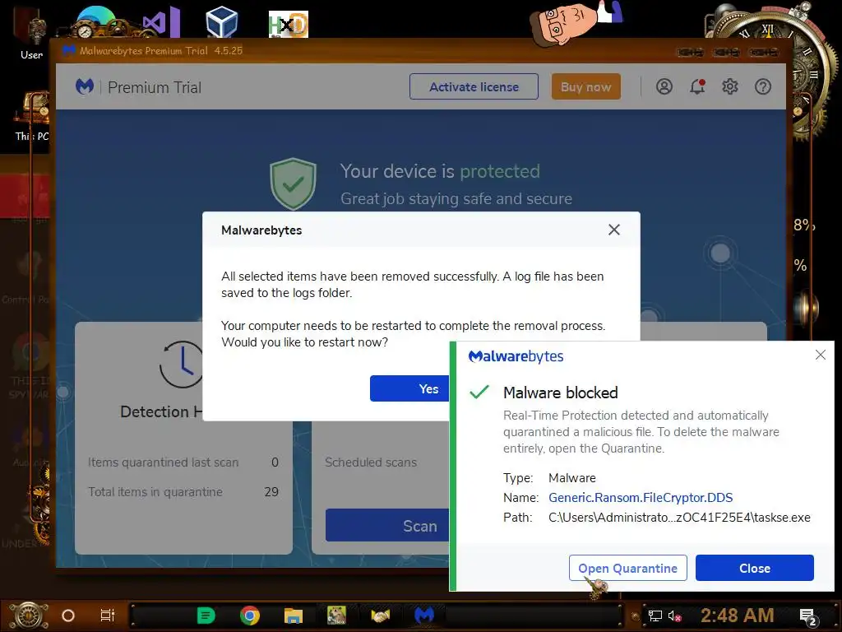Image resolution: width=842 pixels, height=632 pixels.
Task: Open Quarantine from the malware blocked alert
Action: point(627,568)
